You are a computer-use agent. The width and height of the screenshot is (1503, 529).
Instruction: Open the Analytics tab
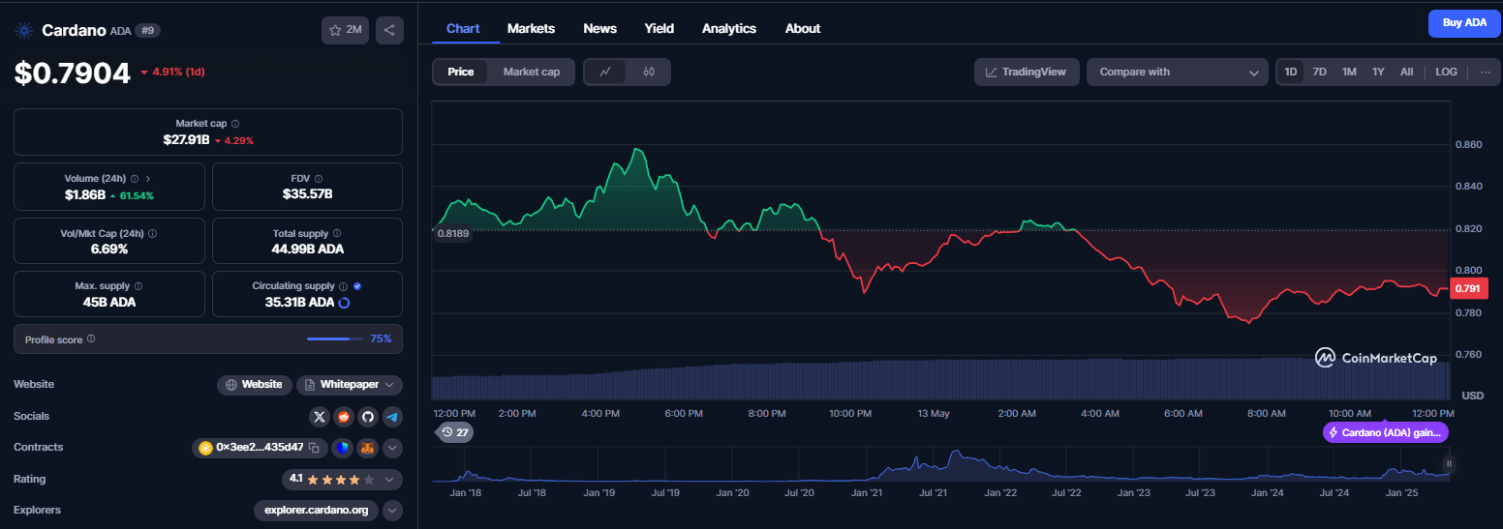pos(729,28)
